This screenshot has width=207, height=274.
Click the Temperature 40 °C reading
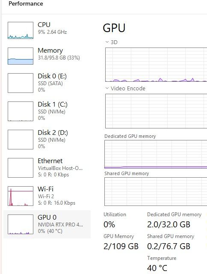pyautogui.click(x=157, y=268)
